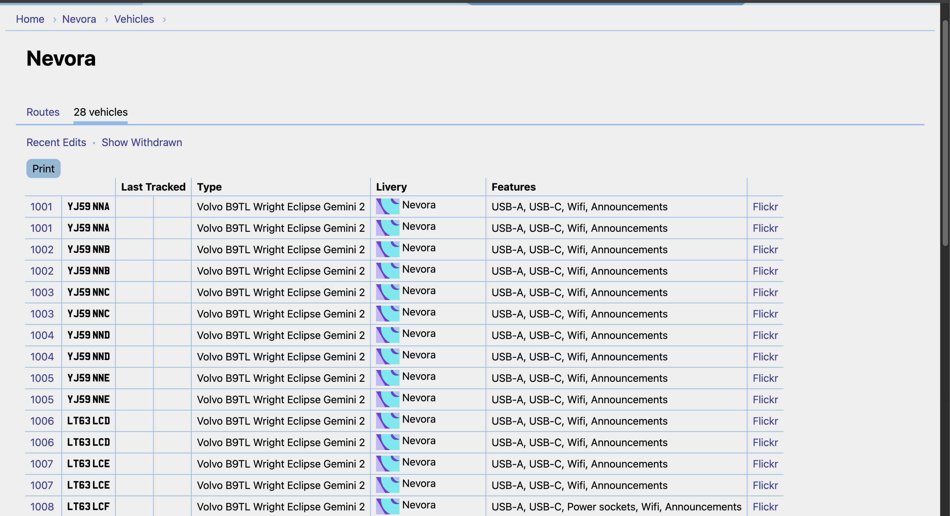
Task: Open fleet number 1008 link
Action: [42, 507]
